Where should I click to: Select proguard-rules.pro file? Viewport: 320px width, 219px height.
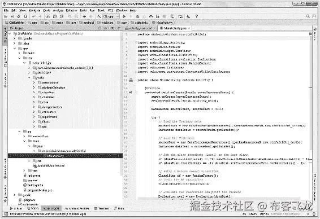coord(38,190)
